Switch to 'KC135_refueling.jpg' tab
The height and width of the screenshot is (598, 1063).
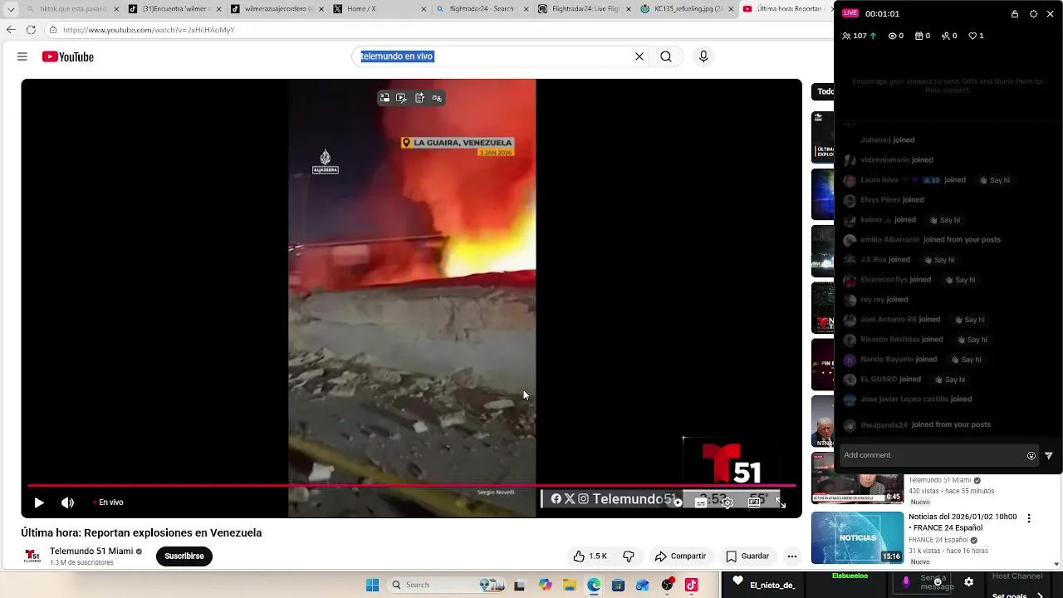pyautogui.click(x=687, y=9)
